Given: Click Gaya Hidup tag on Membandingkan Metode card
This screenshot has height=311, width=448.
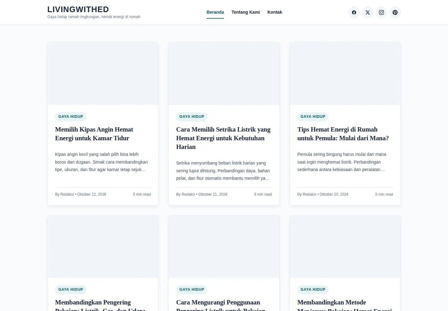Looking at the screenshot, I should point(313,290).
